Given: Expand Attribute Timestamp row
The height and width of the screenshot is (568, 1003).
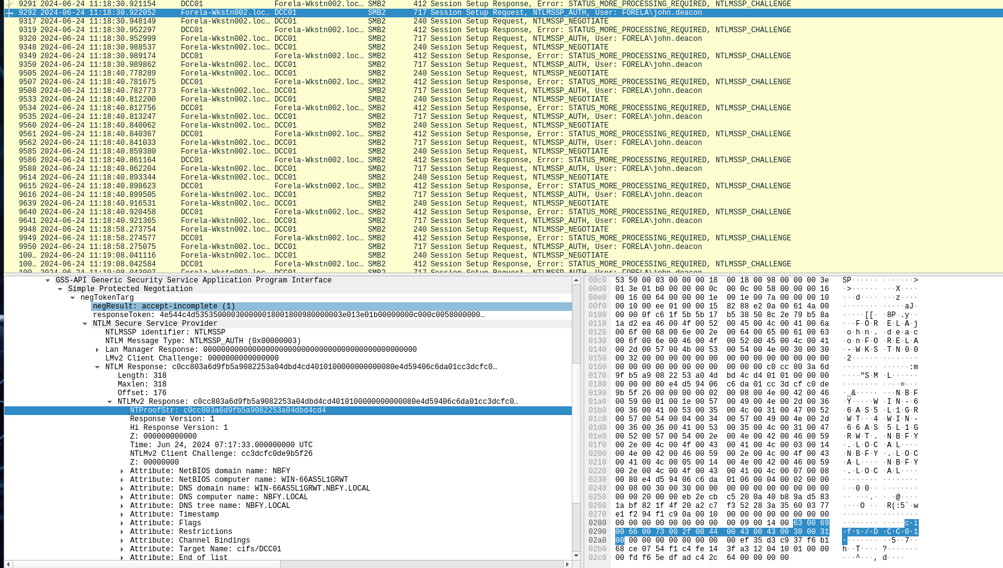Looking at the screenshot, I should click(x=122, y=515).
